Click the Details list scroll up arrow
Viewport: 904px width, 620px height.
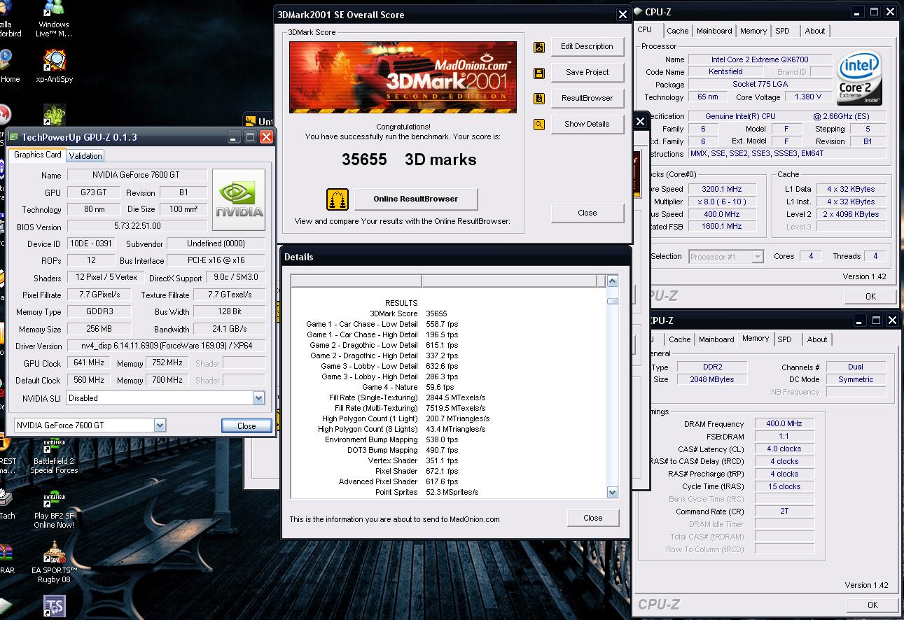click(x=612, y=281)
